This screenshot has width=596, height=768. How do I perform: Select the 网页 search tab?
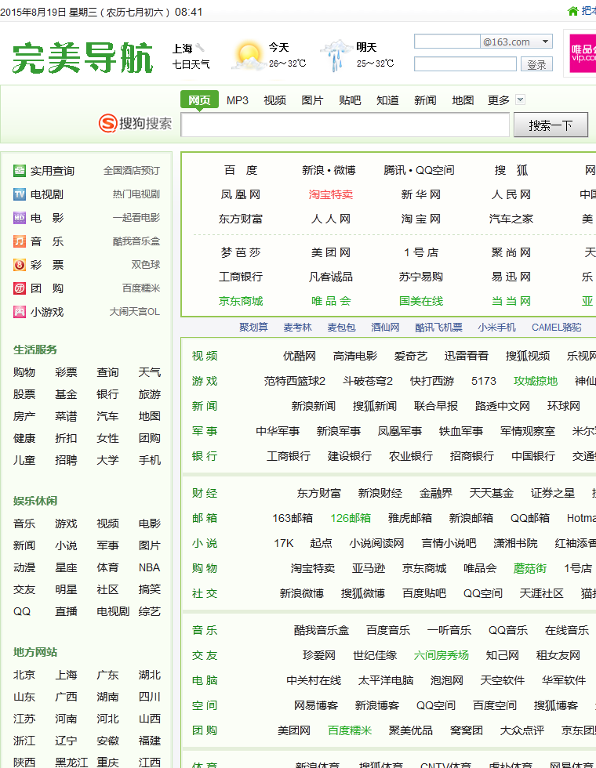click(x=199, y=100)
